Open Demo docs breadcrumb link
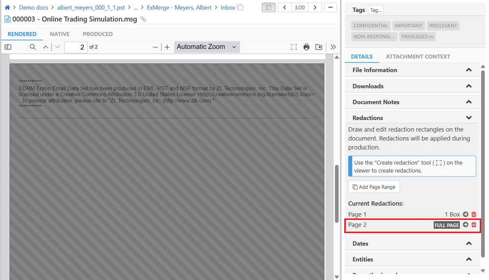Viewport: 489px width, 280px height. [x=33, y=7]
